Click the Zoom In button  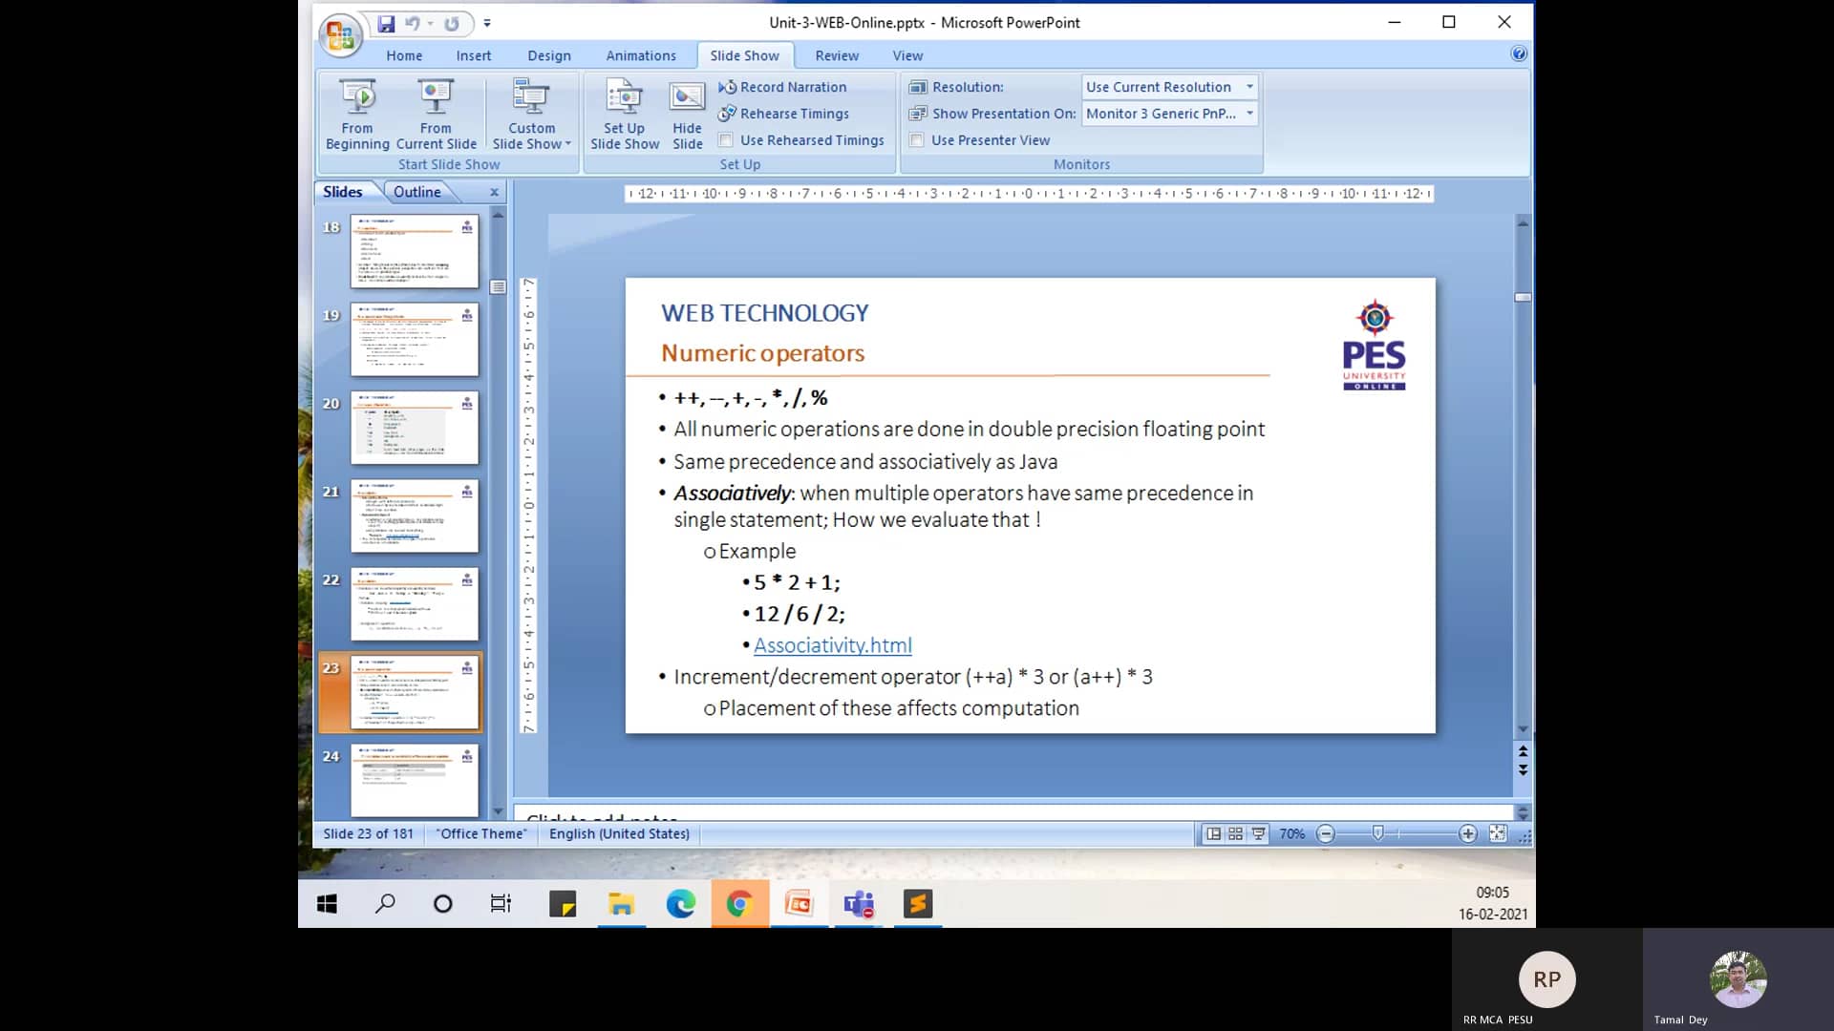pos(1470,833)
